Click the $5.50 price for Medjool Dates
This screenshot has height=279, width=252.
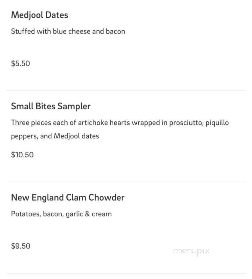(x=21, y=64)
